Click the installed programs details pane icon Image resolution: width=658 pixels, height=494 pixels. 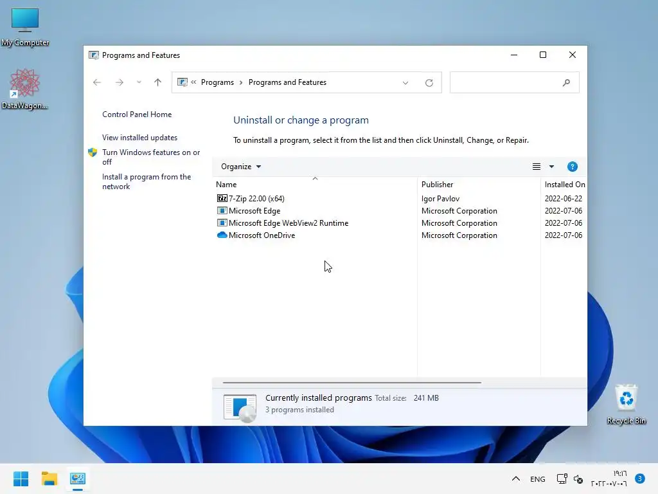[240, 407]
